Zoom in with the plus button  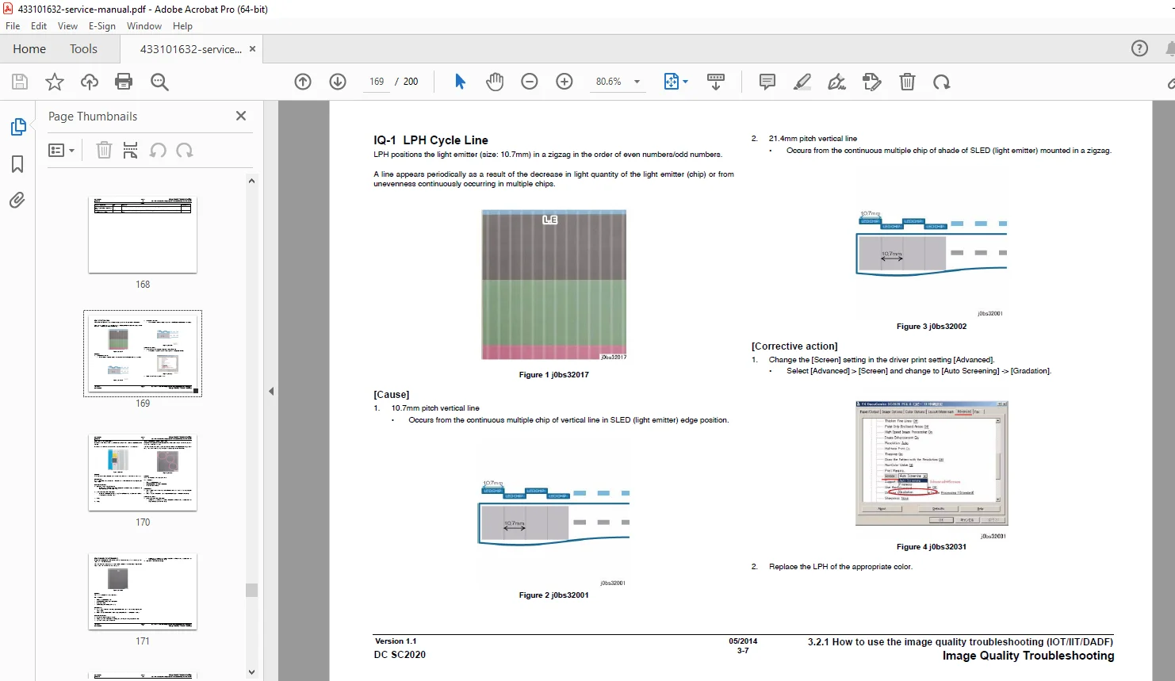coord(565,82)
